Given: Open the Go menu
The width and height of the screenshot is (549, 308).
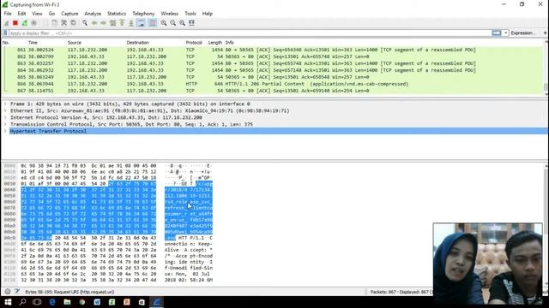Looking at the screenshot, I should click(x=51, y=14).
